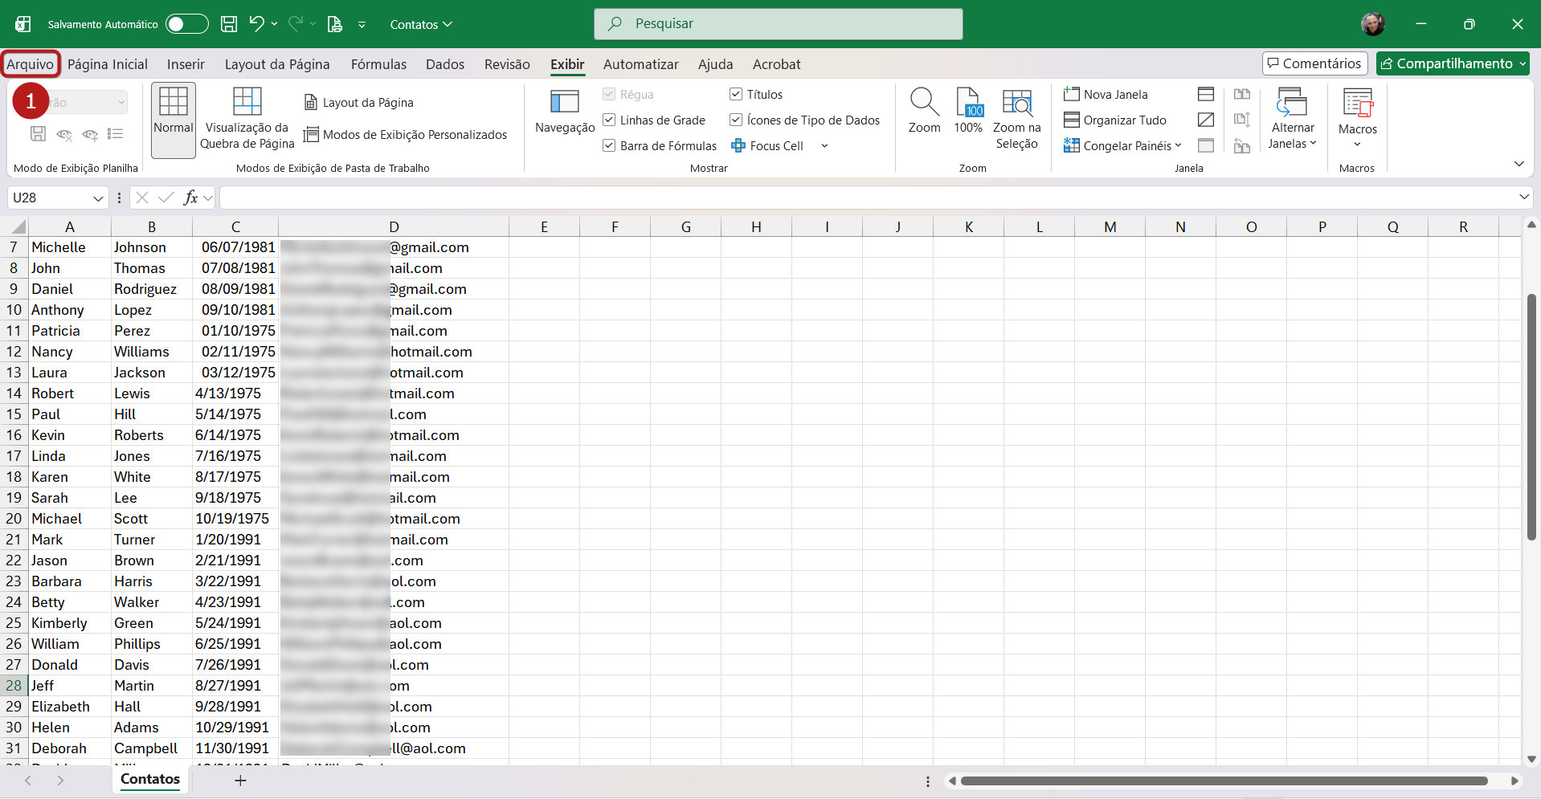Switch to Visualização da Quebra de Página

pos(247,103)
